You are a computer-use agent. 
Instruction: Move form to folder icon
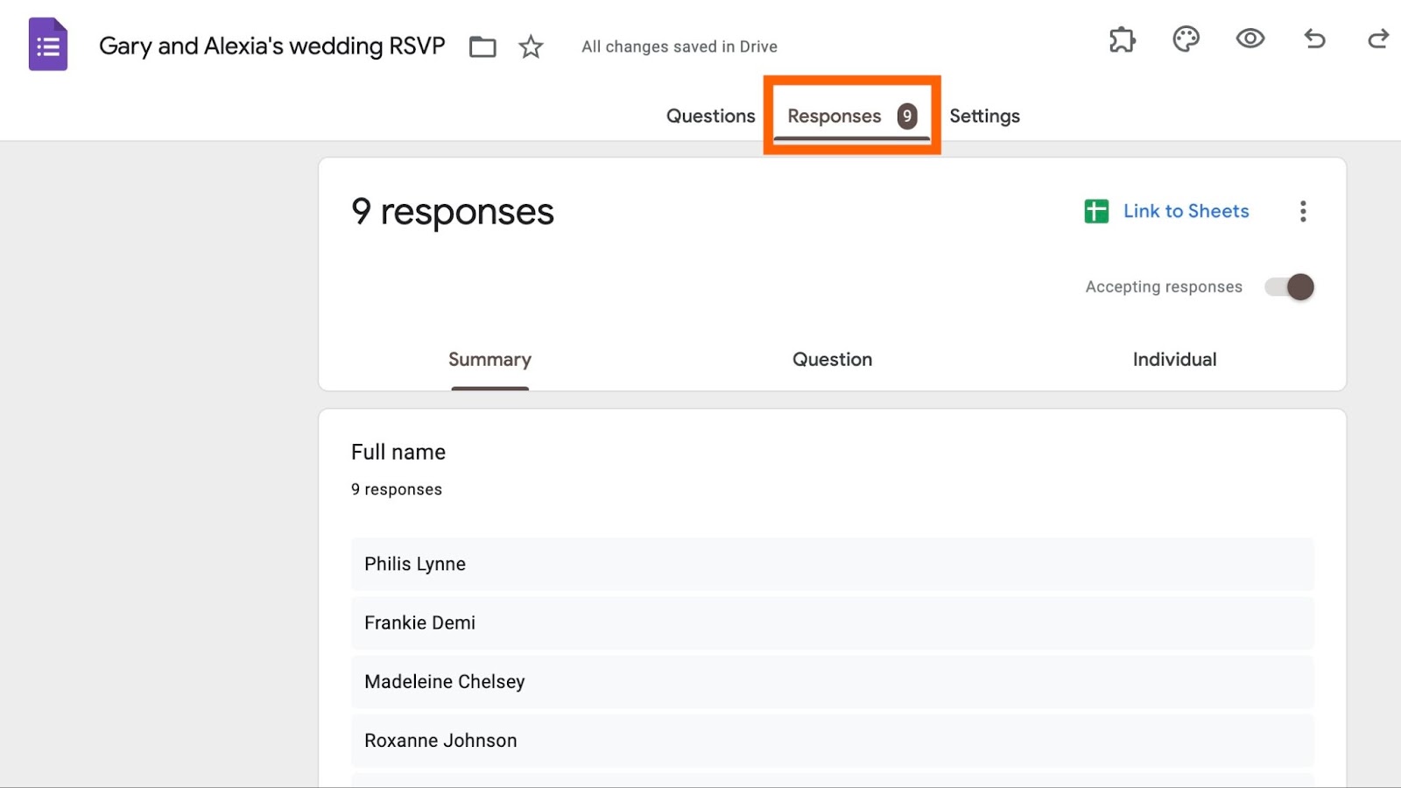(482, 46)
